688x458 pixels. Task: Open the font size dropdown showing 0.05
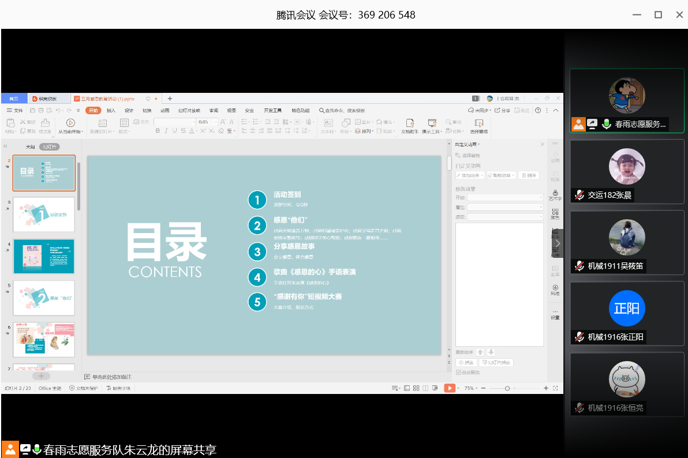click(x=216, y=122)
